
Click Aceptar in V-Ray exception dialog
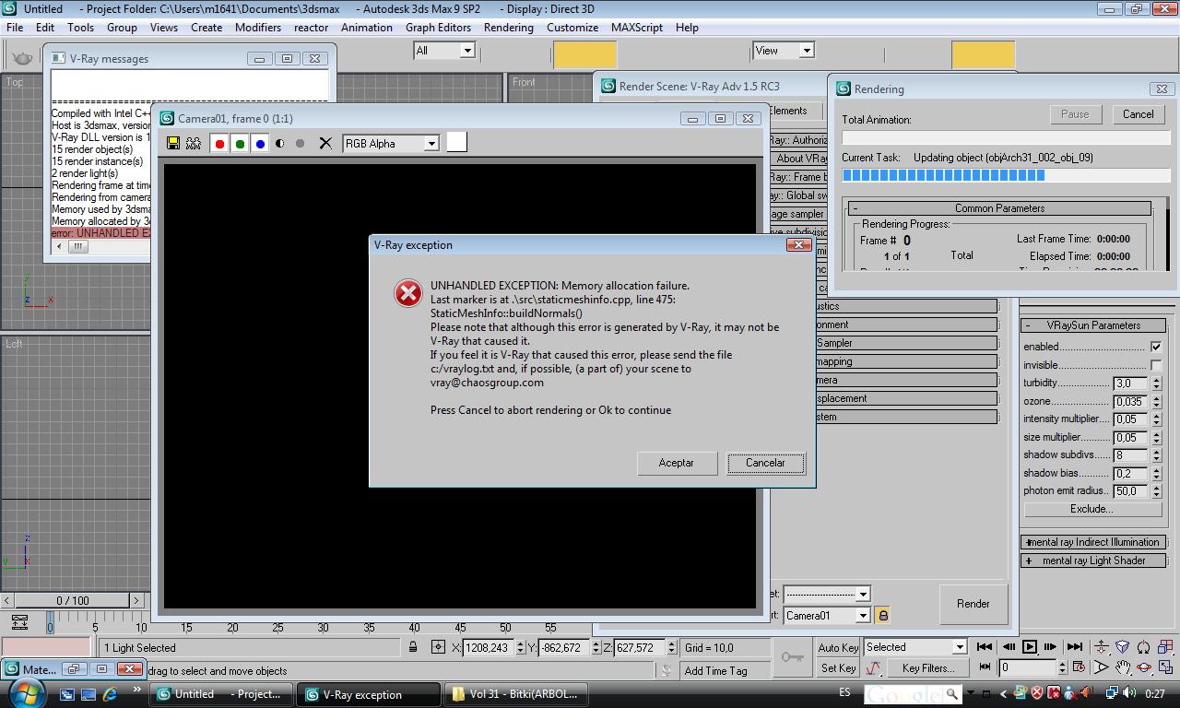tap(676, 463)
